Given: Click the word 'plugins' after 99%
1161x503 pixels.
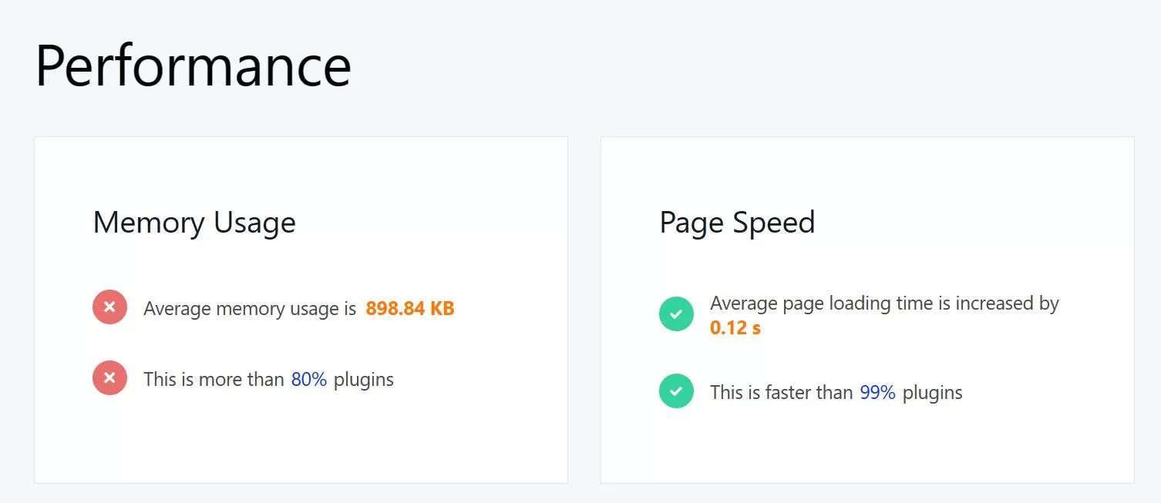Looking at the screenshot, I should click(x=932, y=392).
